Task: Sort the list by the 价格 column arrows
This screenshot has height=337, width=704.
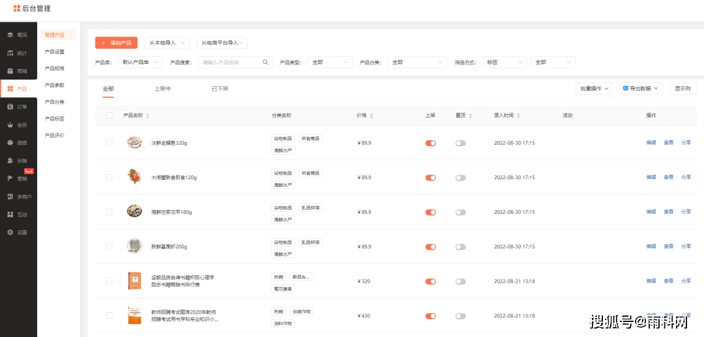Action: pos(372,116)
